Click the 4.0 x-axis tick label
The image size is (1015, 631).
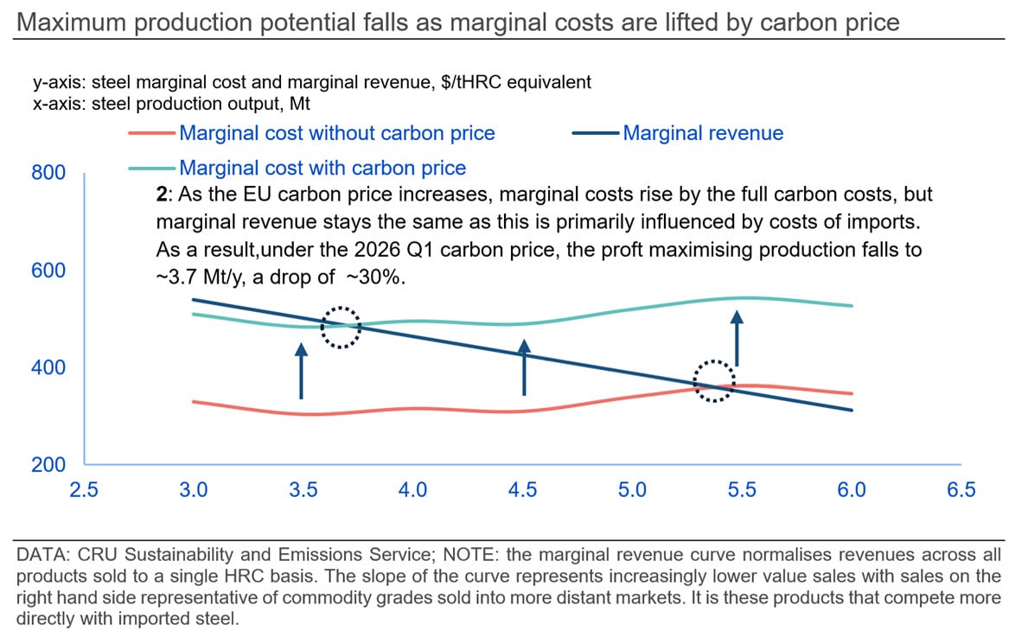413,490
